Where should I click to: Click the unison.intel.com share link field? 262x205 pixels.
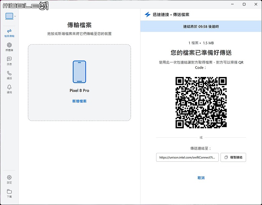click(x=187, y=157)
